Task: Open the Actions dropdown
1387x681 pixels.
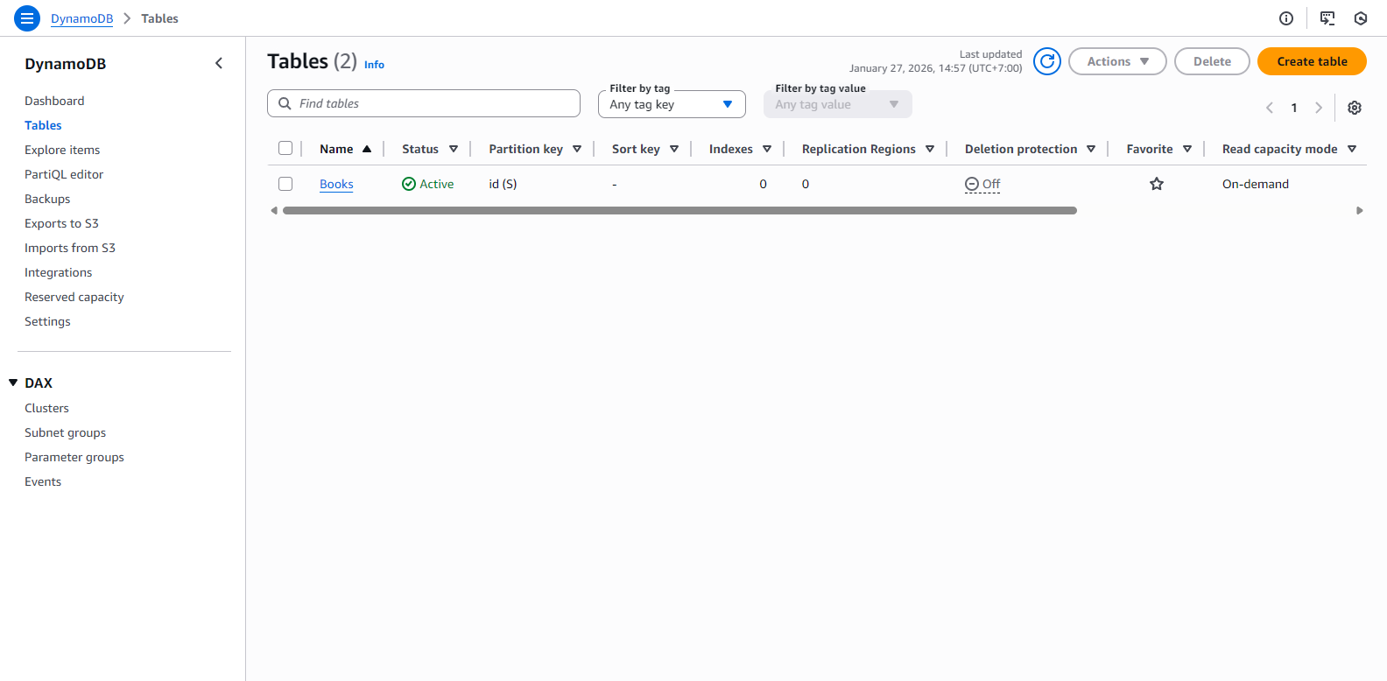Action: (1117, 61)
